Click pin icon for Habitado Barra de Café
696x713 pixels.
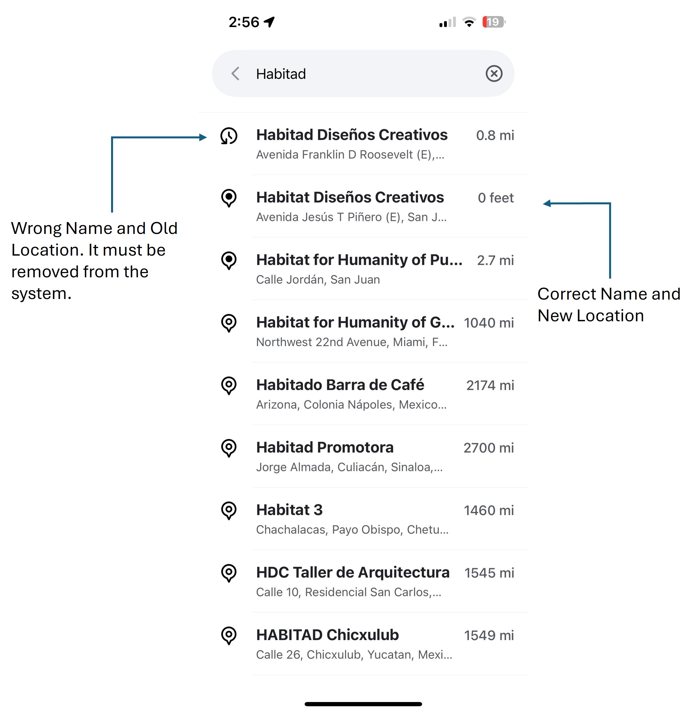click(x=229, y=386)
